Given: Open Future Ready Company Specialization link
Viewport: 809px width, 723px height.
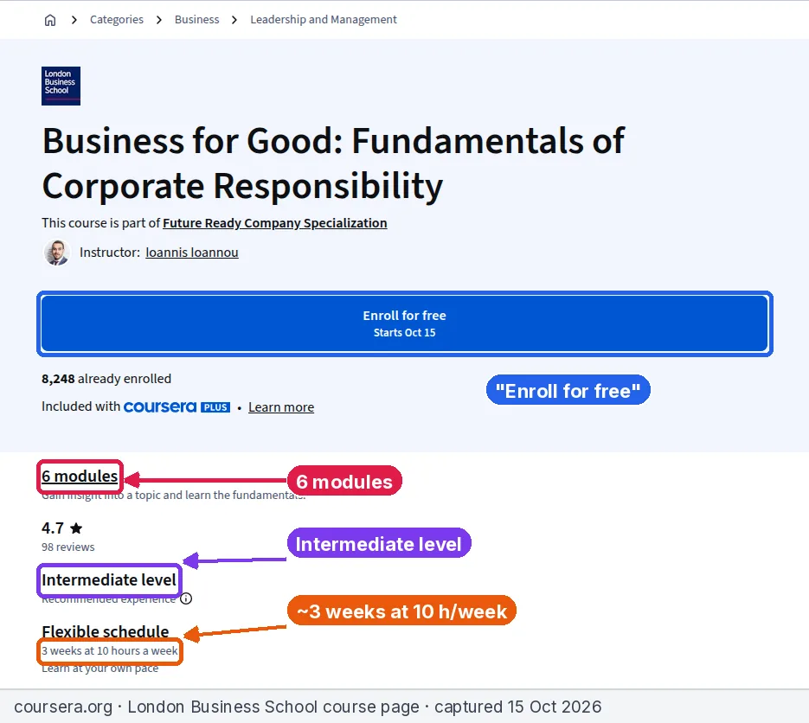Looking at the screenshot, I should [x=275, y=223].
